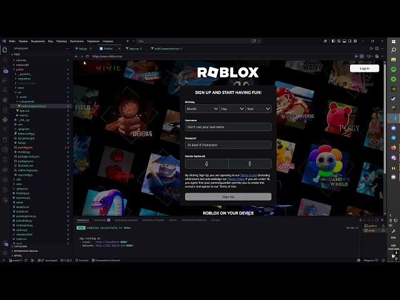Click the Username input field
The width and height of the screenshot is (400, 300).
point(228,127)
